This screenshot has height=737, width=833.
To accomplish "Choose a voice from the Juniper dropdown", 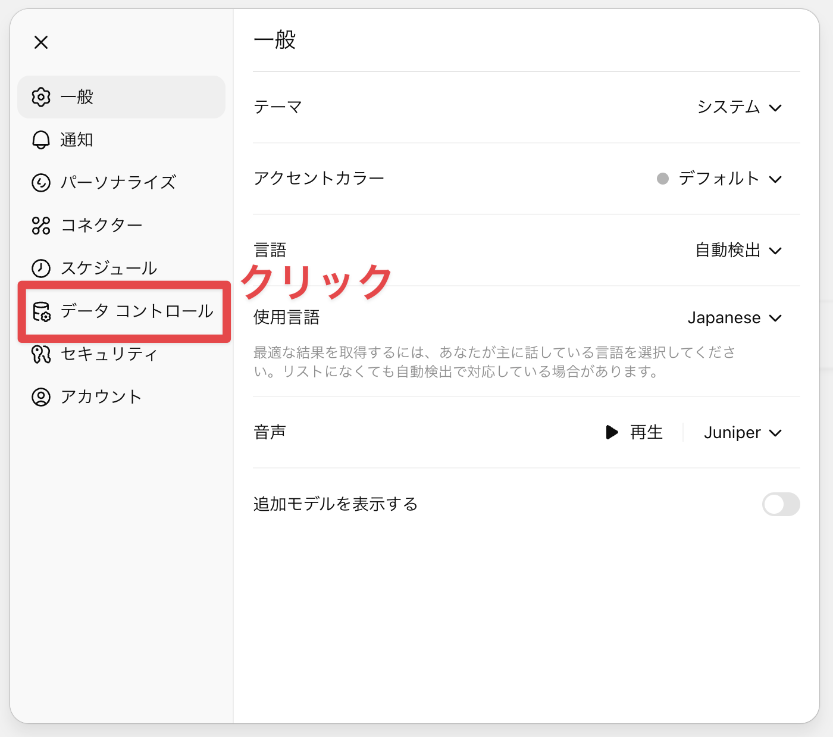I will click(742, 433).
